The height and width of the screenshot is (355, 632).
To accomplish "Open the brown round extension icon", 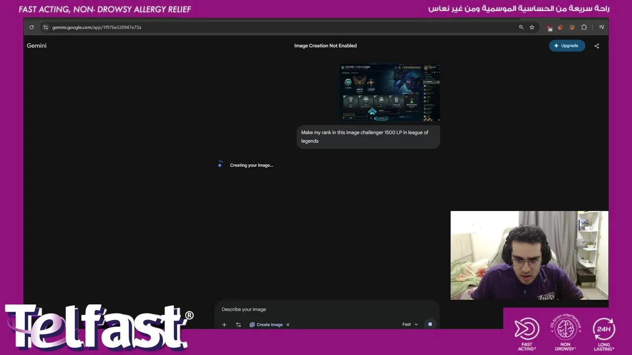I will [x=572, y=27].
